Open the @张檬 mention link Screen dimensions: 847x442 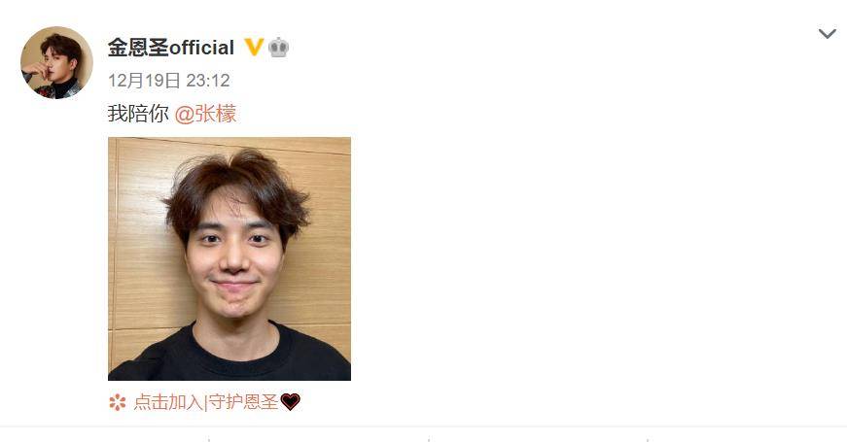click(205, 114)
